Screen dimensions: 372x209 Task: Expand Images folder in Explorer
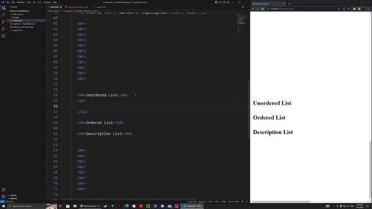[x=16, y=17]
